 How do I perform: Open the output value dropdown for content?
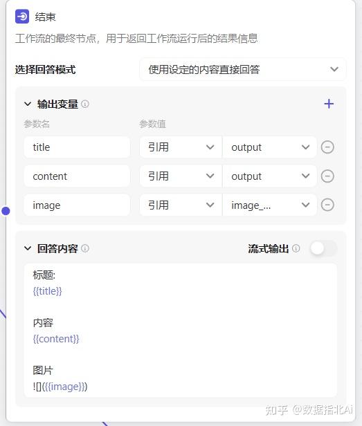[270, 176]
